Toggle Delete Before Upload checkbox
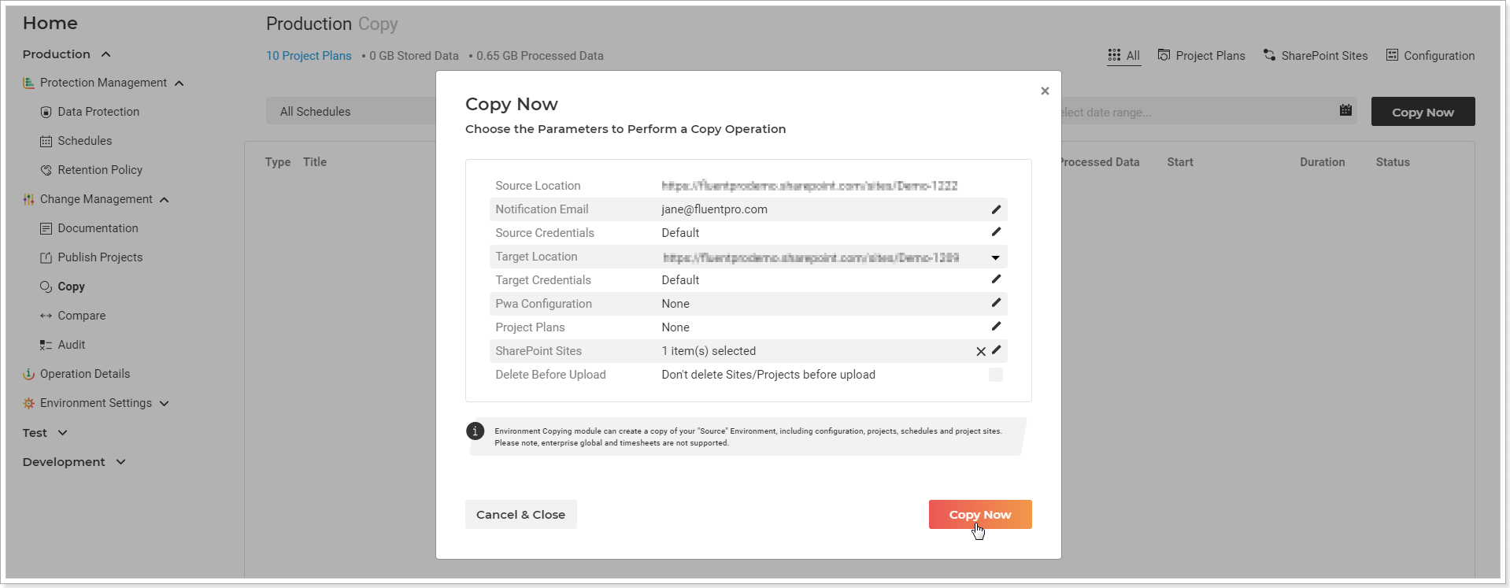This screenshot has width=1510, height=588. coord(996,375)
